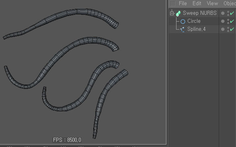
Task: Collapse the Sweep NURBS hierarchy
Action: pos(172,13)
